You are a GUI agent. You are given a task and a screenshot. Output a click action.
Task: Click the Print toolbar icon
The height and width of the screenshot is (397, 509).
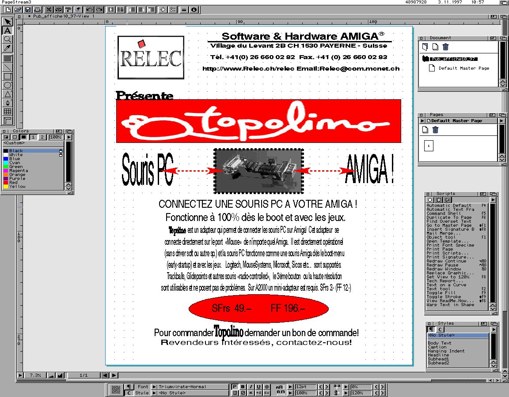37,10
